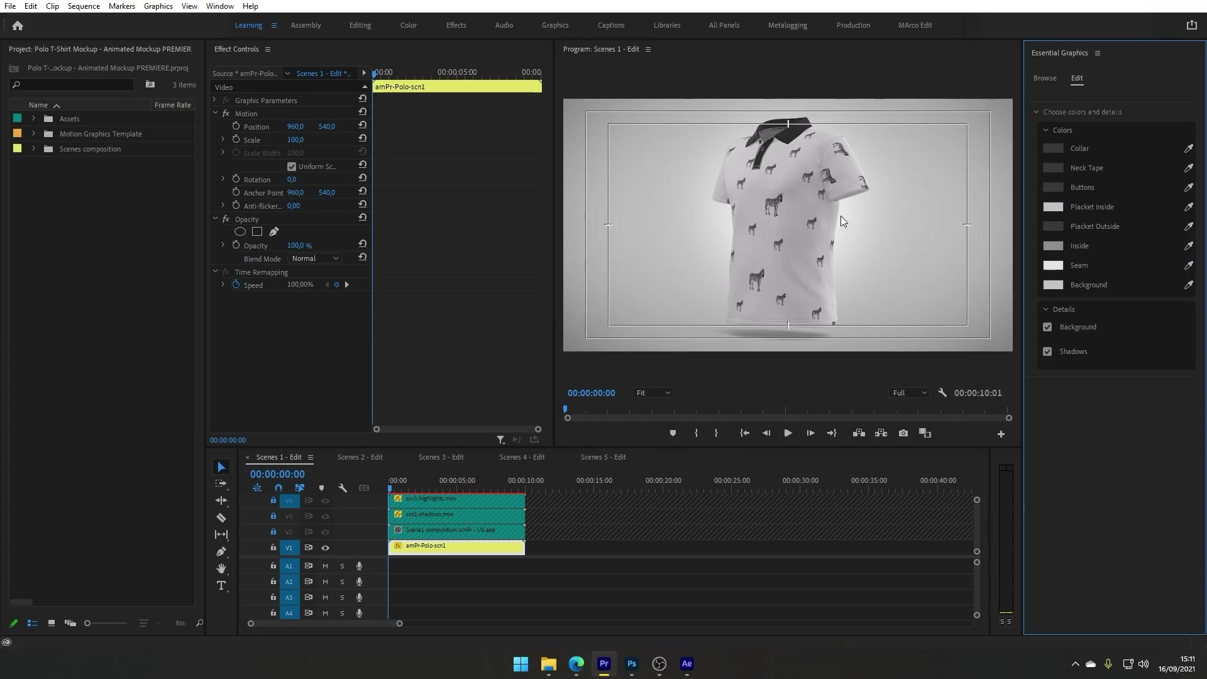
Task: Click the text tool icon in toolbar
Action: click(x=221, y=585)
